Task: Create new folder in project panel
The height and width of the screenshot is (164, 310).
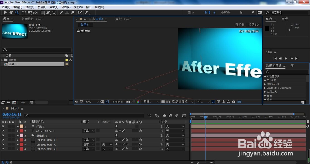Action: coord(9,102)
